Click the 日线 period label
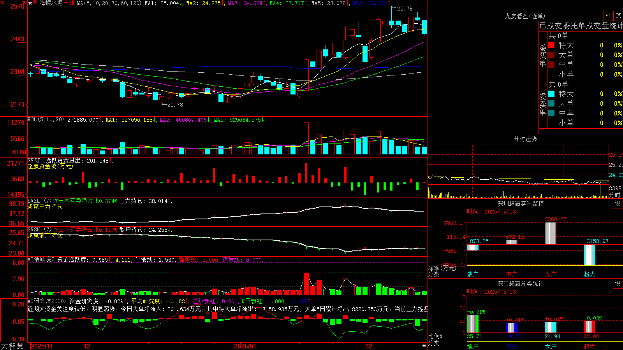 pos(69,3)
